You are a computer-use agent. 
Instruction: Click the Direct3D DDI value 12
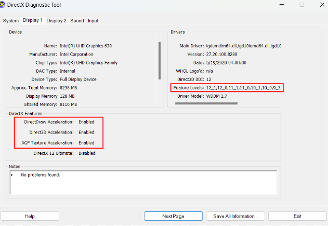(x=208, y=79)
